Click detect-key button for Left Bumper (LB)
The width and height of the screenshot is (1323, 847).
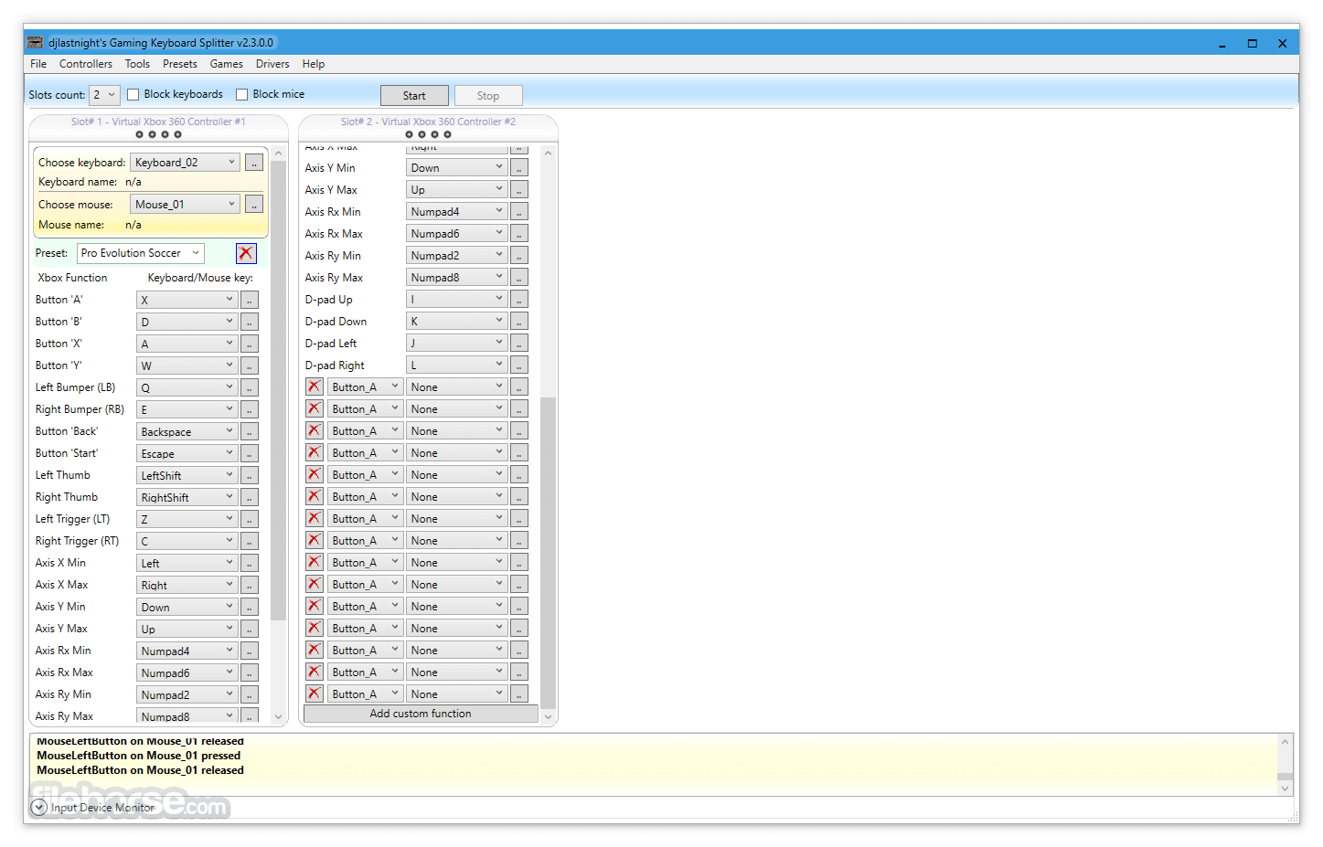tap(250, 387)
